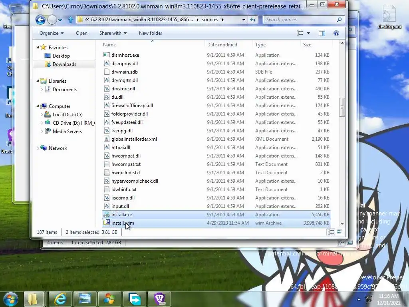The height and width of the screenshot is (307, 409).
Task: Select the fveupdateai.dll file name
Action: tap(127, 122)
